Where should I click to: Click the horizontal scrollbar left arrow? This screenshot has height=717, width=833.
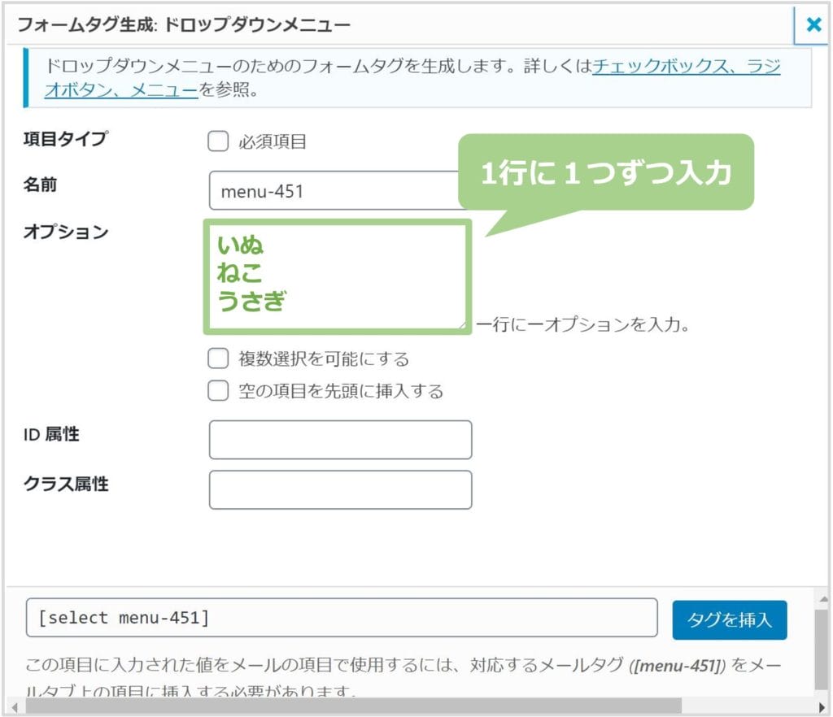click(x=15, y=707)
